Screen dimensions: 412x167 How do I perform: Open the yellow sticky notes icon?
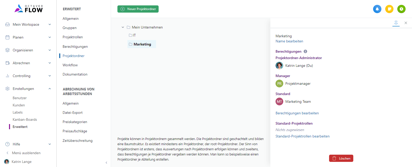pyautogui.click(x=389, y=9)
